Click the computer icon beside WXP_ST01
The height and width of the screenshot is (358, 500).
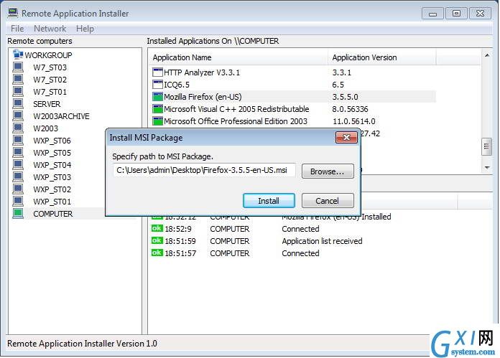[18, 202]
